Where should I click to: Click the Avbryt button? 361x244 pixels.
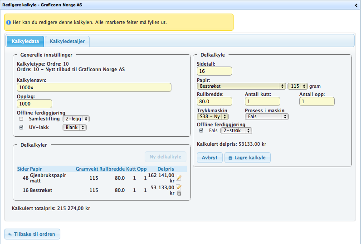tap(210, 158)
